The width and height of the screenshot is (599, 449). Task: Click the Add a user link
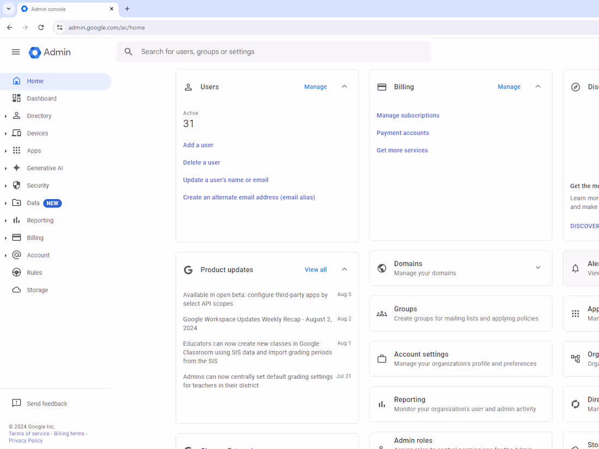pyautogui.click(x=198, y=145)
